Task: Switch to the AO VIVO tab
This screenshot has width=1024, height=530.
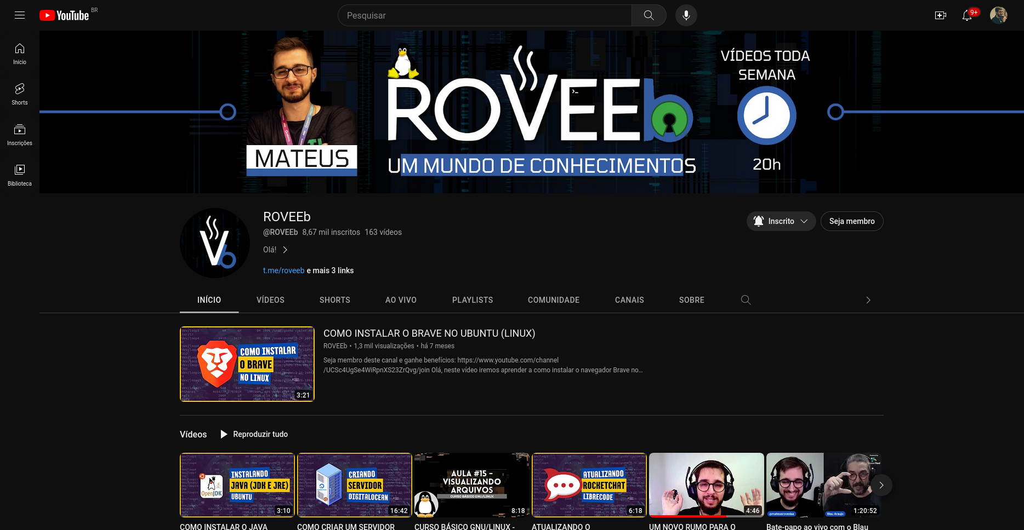Action: [x=401, y=300]
